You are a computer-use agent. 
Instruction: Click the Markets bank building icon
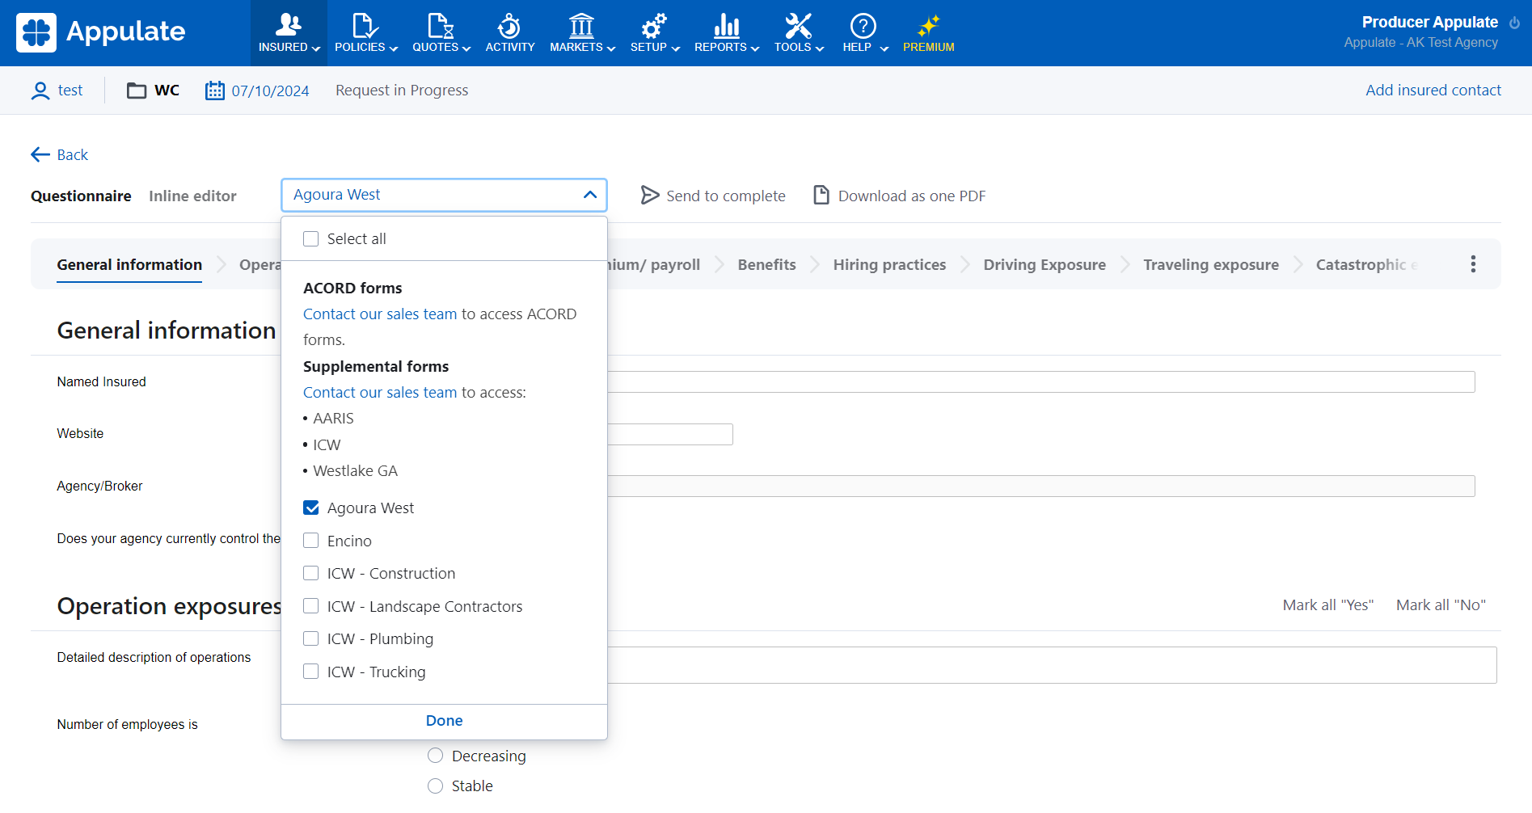click(581, 25)
